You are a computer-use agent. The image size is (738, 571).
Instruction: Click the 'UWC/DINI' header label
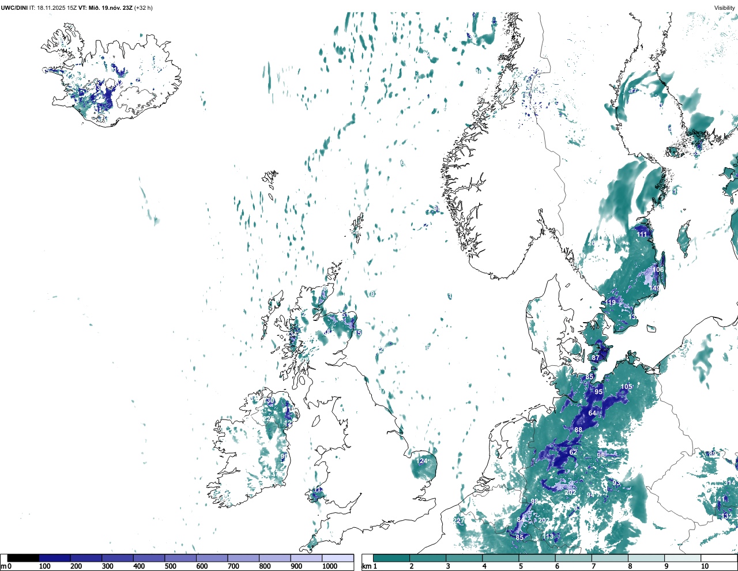click(14, 7)
